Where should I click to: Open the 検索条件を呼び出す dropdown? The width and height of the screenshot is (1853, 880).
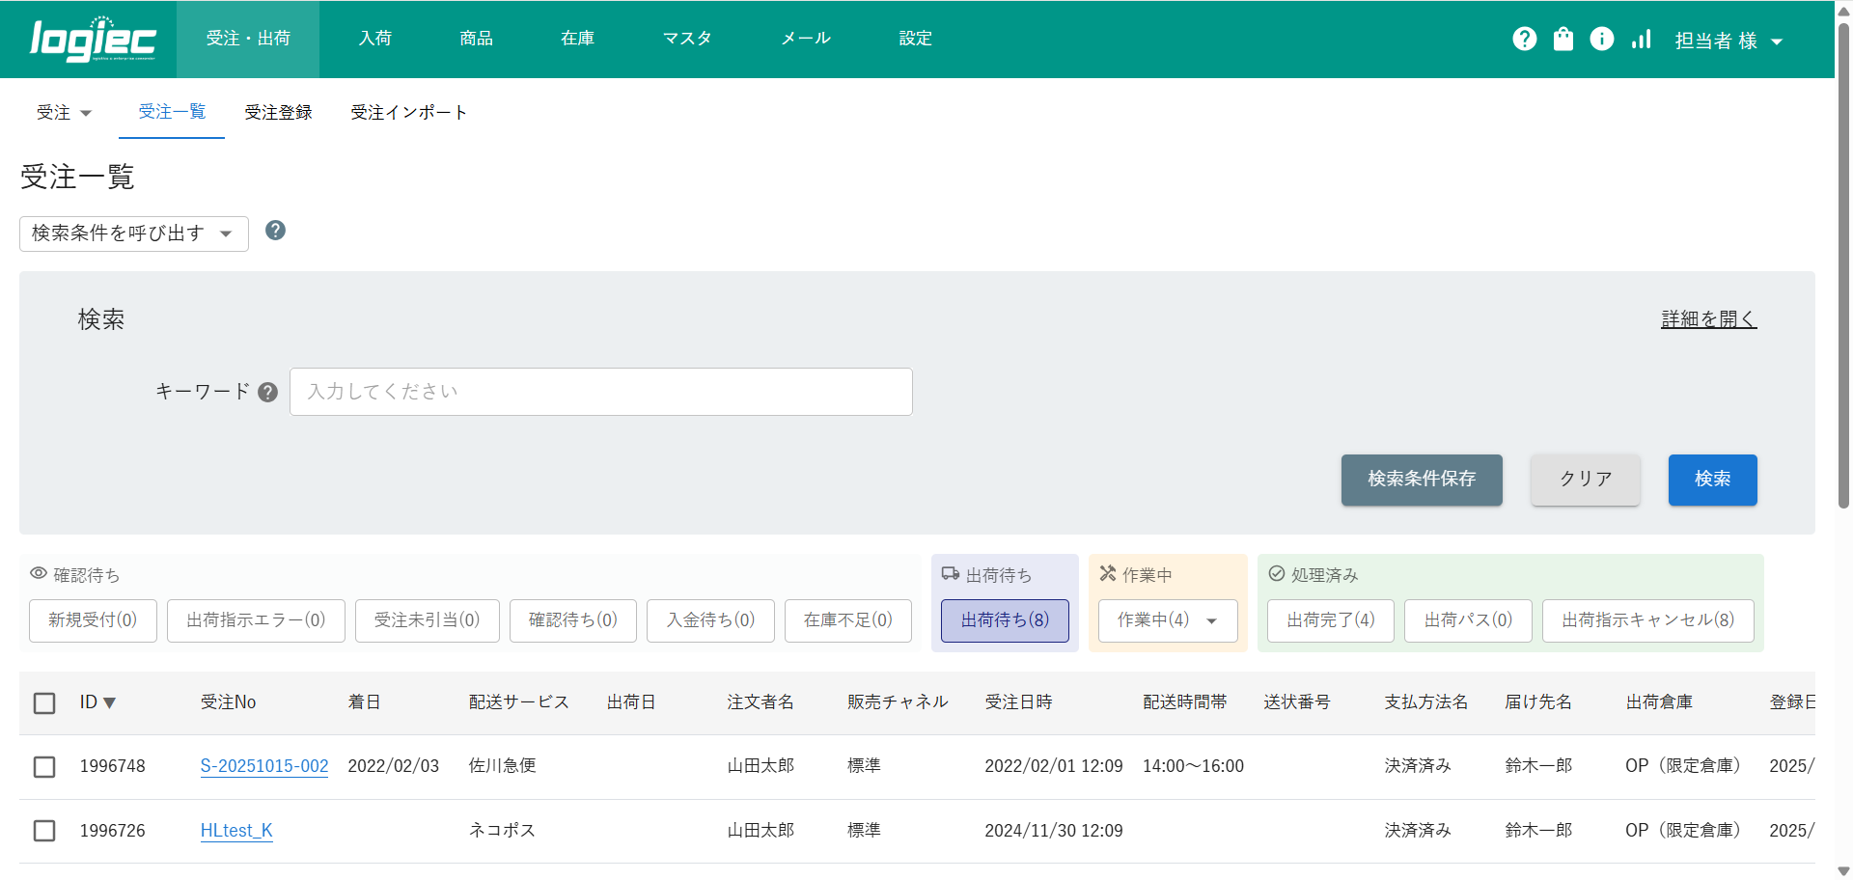pos(133,234)
